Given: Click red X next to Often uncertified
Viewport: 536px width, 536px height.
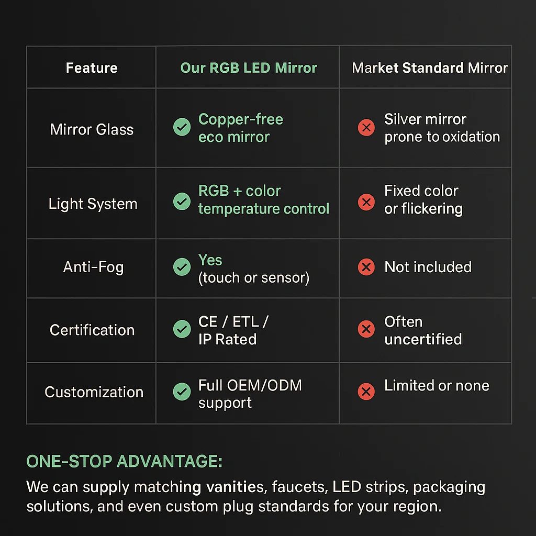Looking at the screenshot, I should coord(366,329).
